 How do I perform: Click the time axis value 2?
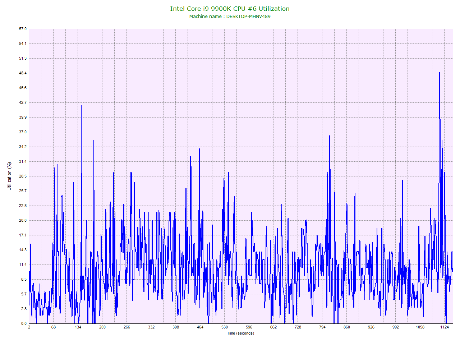coord(29,327)
